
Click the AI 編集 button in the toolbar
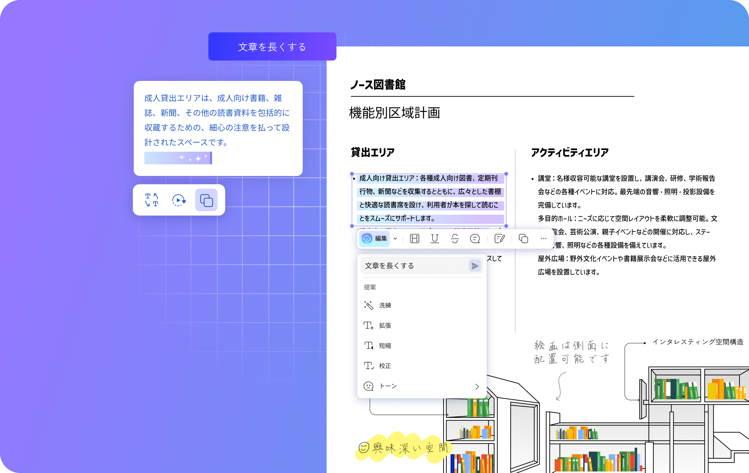(x=374, y=239)
